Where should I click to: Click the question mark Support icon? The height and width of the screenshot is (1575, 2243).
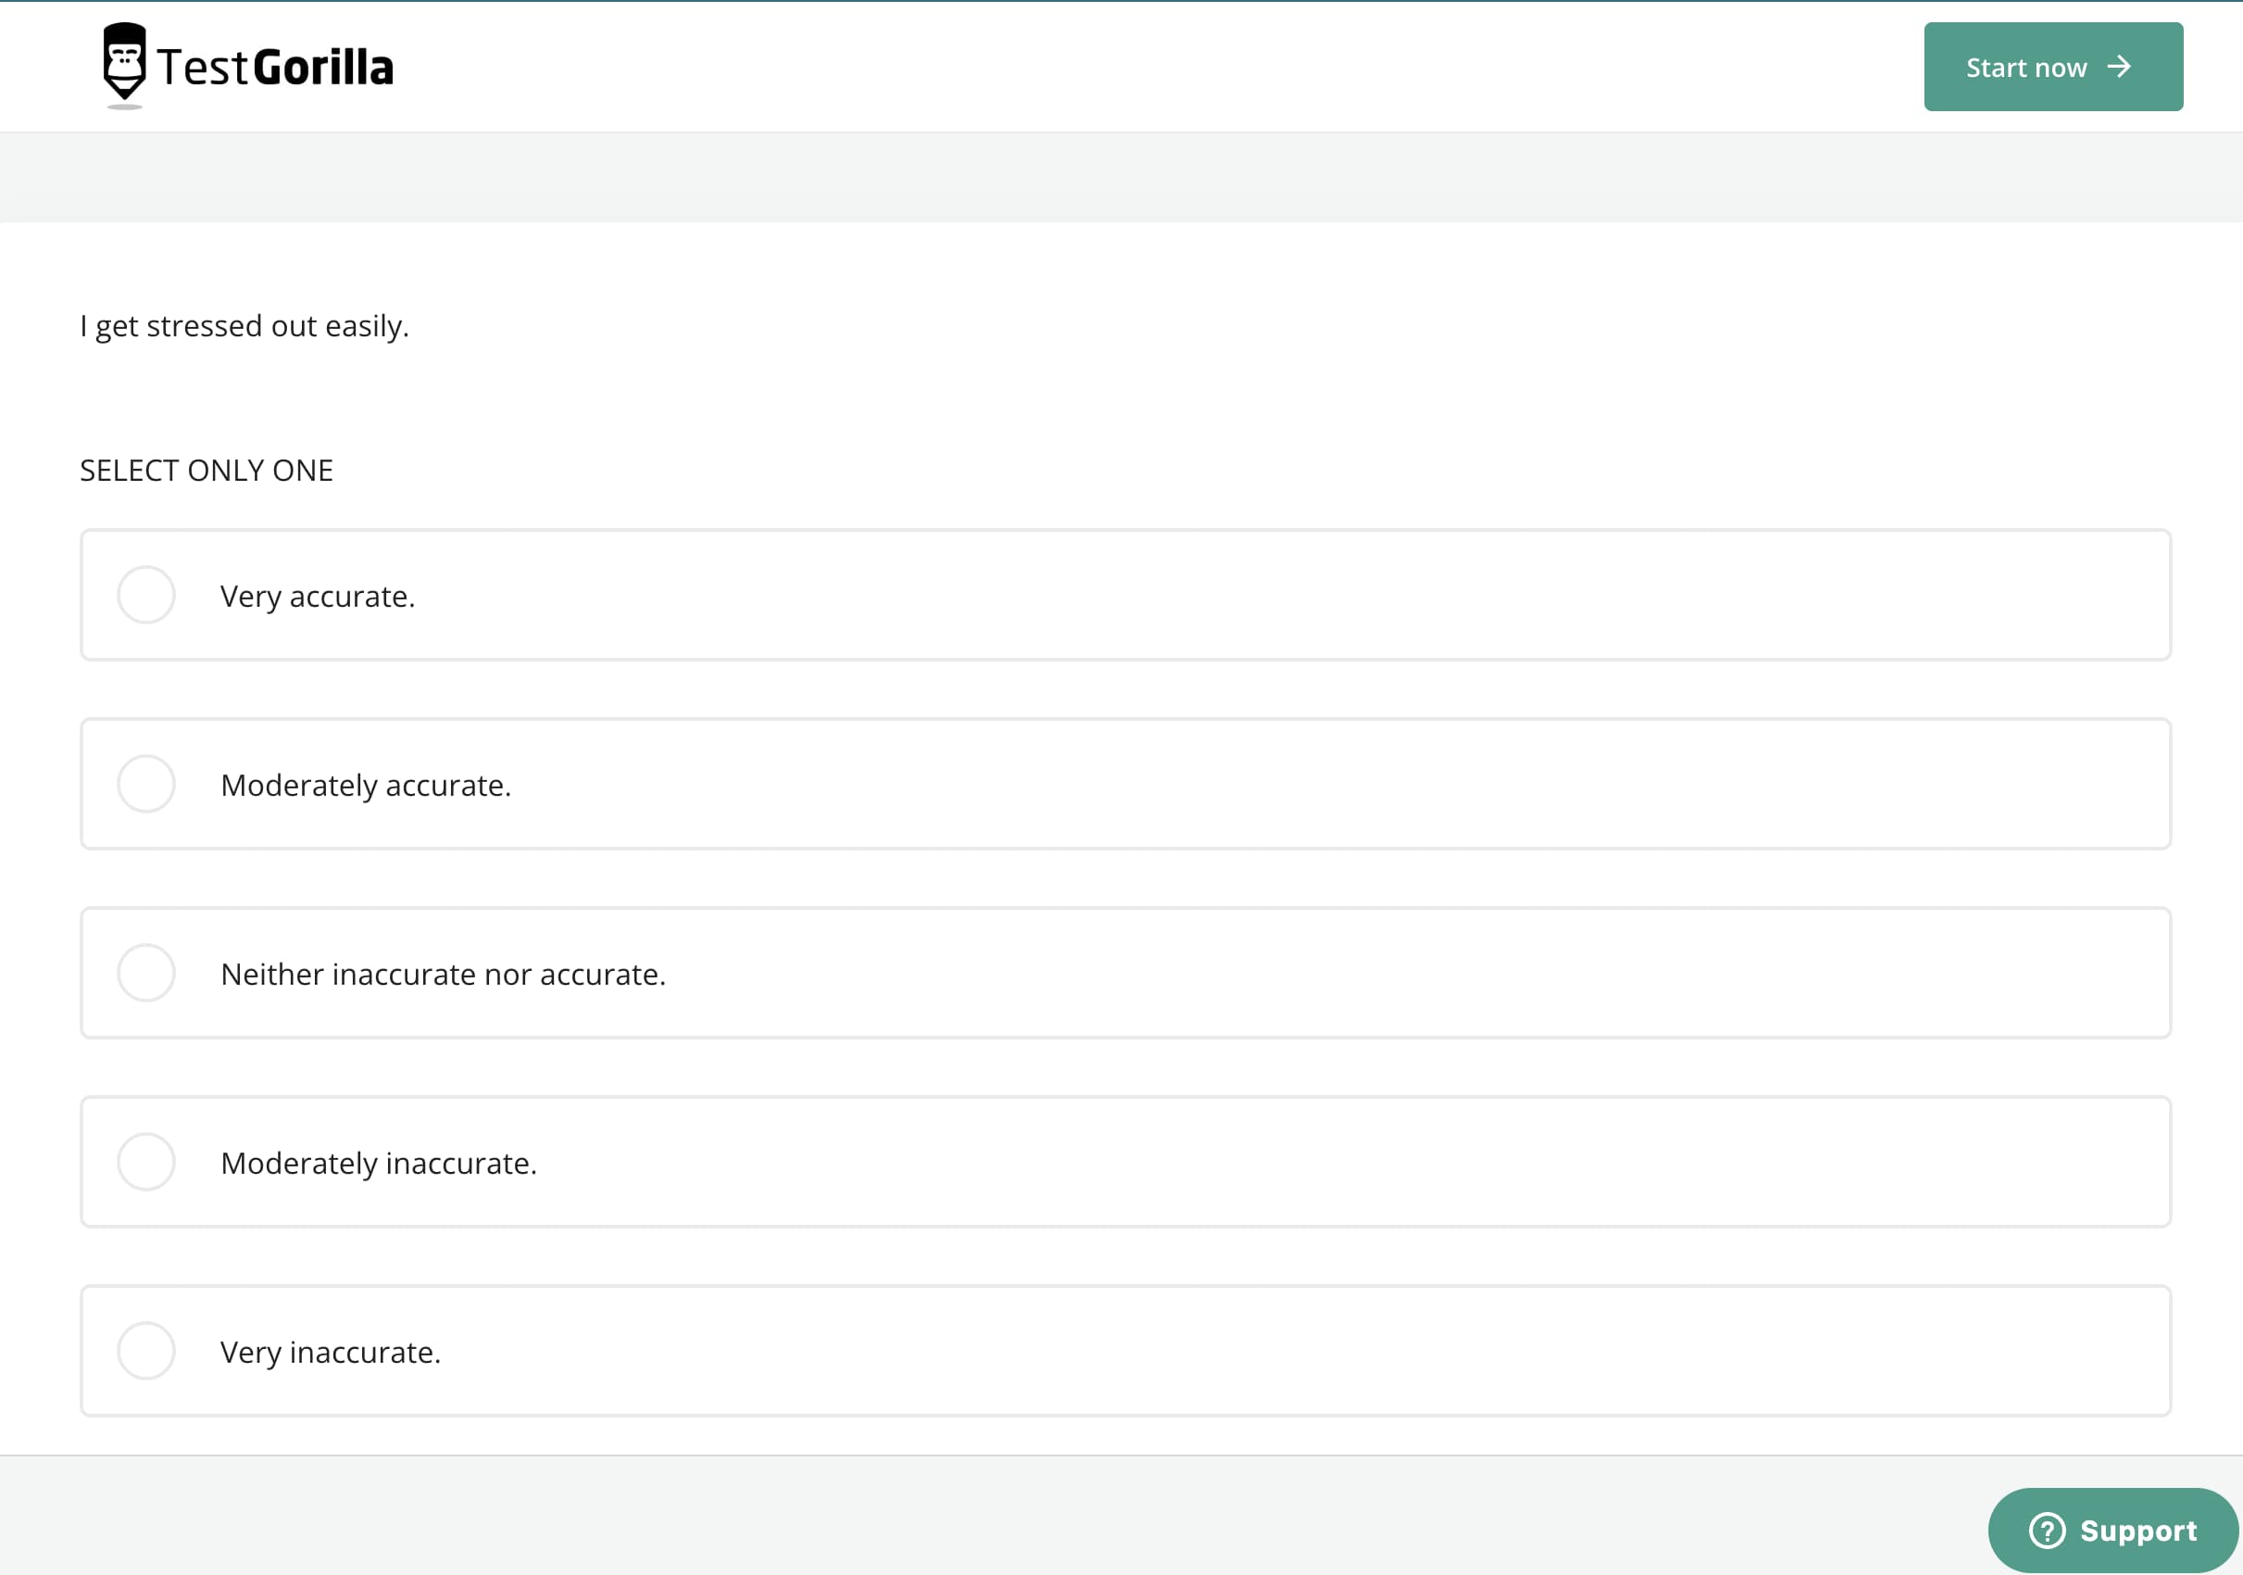click(2047, 1530)
